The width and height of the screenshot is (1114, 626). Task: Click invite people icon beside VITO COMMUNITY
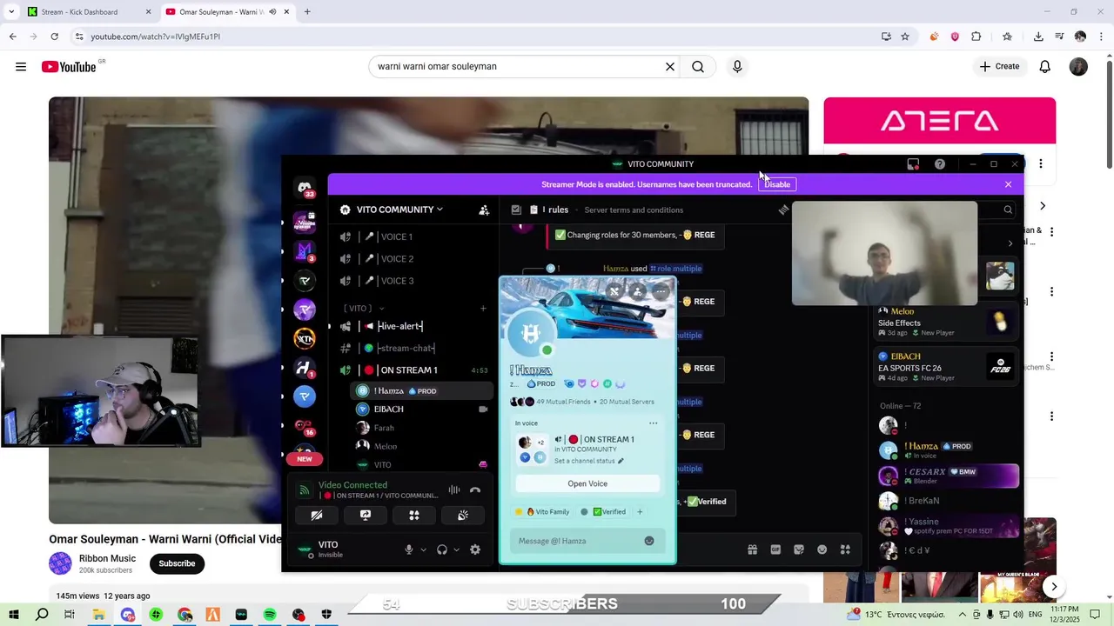pos(484,210)
